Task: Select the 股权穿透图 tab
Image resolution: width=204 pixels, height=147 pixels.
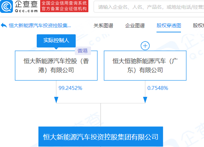Action: point(169,25)
